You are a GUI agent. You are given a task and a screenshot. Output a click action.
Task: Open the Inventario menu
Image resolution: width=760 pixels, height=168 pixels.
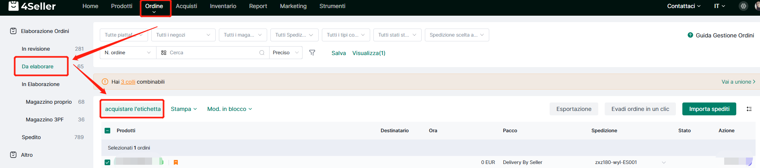(x=223, y=6)
